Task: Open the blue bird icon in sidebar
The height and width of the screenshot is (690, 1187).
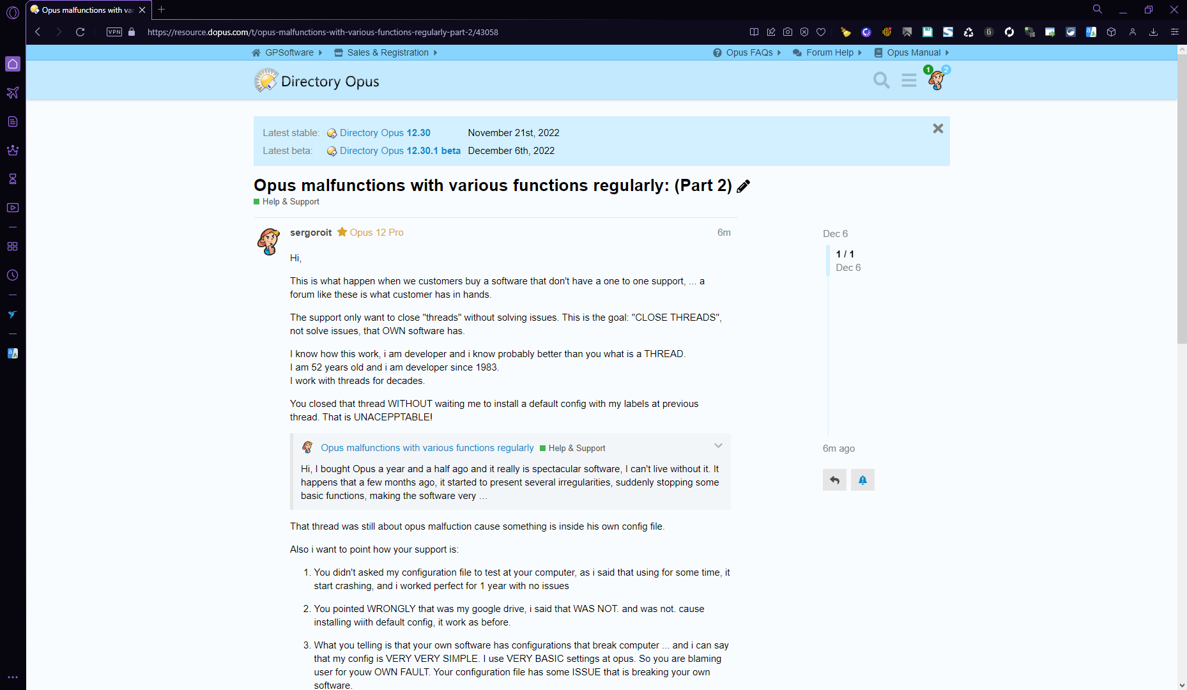Action: click(x=13, y=314)
